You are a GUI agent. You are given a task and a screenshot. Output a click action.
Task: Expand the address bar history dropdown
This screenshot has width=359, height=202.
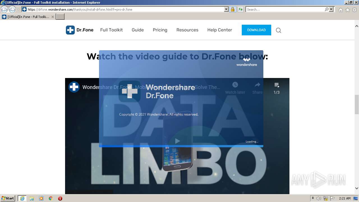coord(226,9)
